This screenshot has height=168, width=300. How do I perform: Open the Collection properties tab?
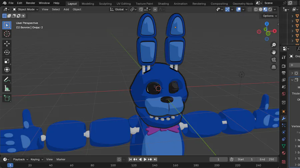(x=284, y=103)
